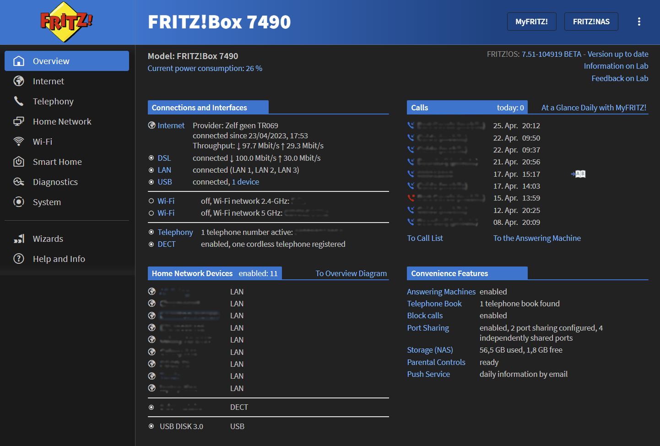Click the indicator next to USB DISK 3.0

click(x=151, y=426)
